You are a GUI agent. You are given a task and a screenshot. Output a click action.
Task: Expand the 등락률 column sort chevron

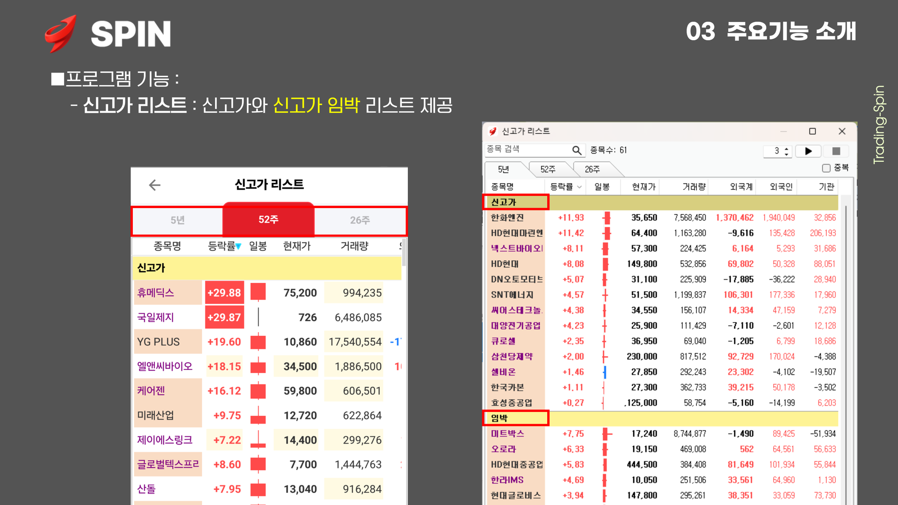point(579,187)
